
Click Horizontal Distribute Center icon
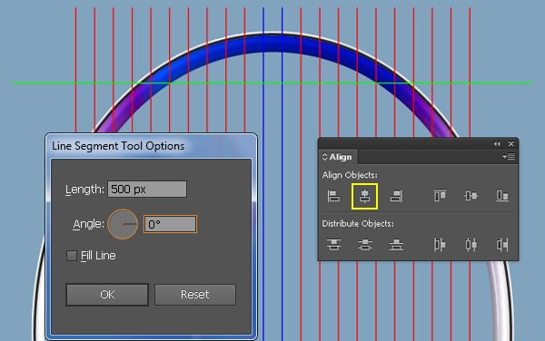pos(471,245)
